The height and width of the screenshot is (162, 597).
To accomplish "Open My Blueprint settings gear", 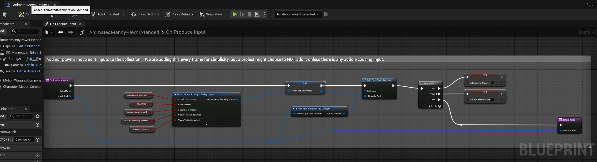I will pyautogui.click(x=38, y=116).
